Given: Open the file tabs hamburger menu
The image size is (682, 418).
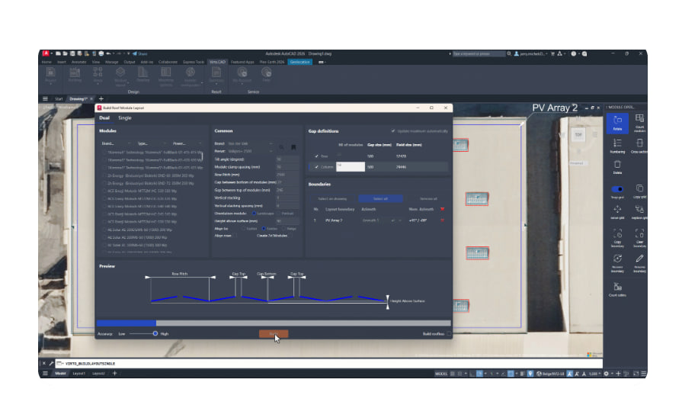Looking at the screenshot, I should click(45, 99).
